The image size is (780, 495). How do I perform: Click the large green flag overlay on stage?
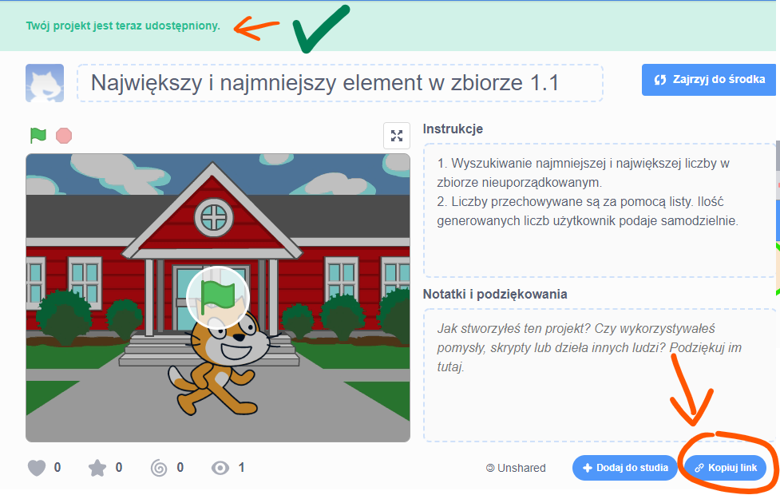pos(217,297)
